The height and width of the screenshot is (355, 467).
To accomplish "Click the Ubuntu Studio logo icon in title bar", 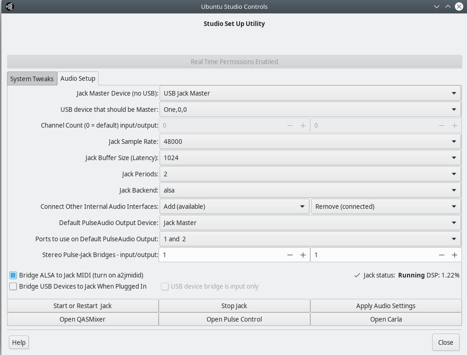I will [9, 6].
